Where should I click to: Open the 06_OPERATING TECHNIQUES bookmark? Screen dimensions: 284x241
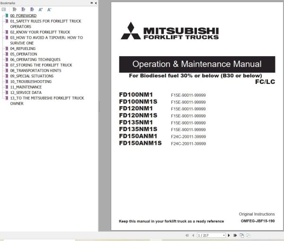coord(35,59)
